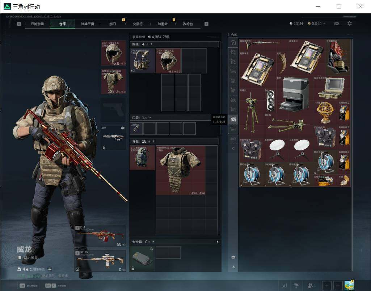The height and width of the screenshot is (291, 371).
Task: Click the player avatar in the bottom right corner
Action: pyautogui.click(x=349, y=285)
